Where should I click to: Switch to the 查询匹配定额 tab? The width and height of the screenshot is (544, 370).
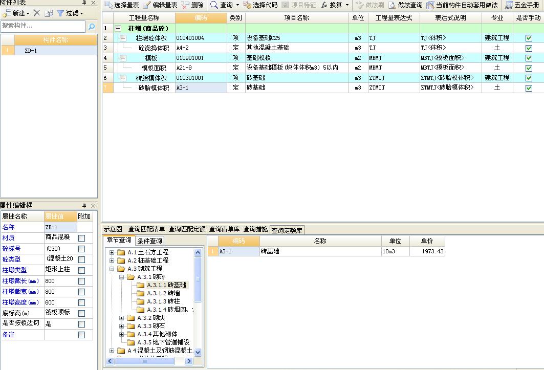coord(187,229)
